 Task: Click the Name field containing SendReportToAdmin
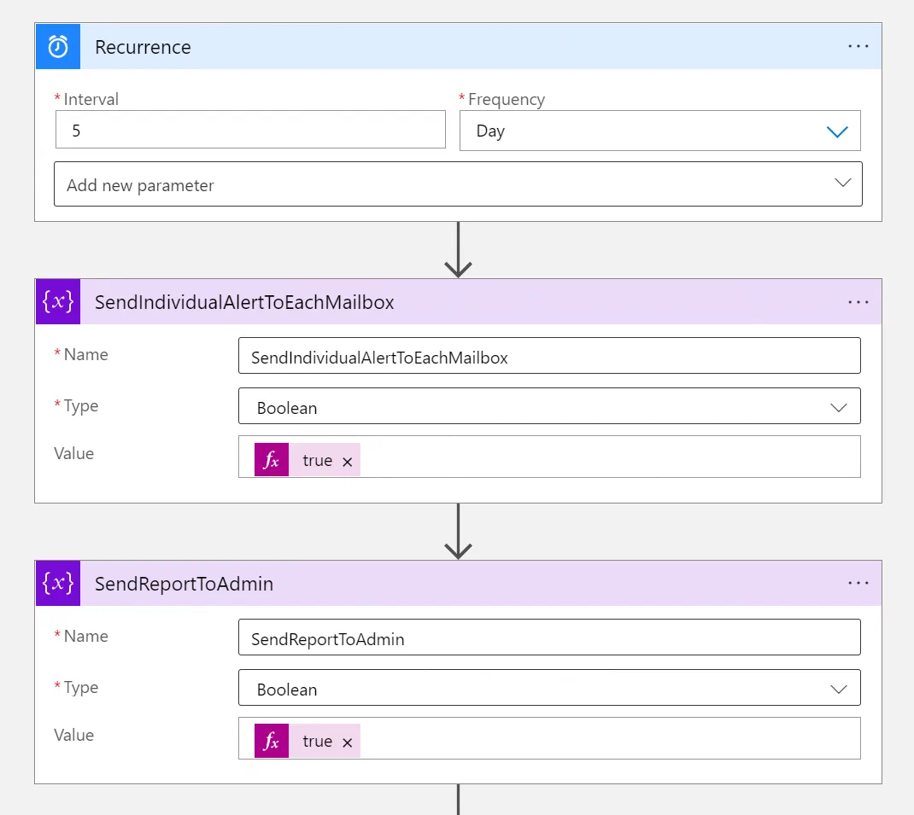549,637
